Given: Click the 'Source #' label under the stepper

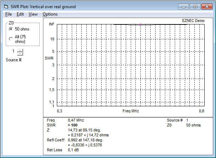Looking at the screenshot, I should (13, 60).
